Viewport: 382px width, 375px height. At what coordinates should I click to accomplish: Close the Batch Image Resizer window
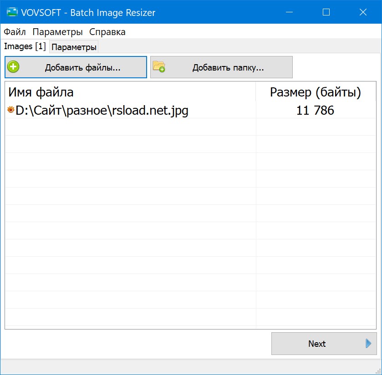(363, 12)
